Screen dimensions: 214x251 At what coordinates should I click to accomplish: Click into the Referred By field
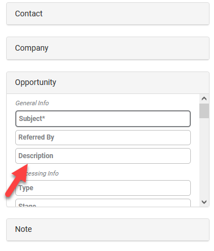pyautogui.click(x=103, y=137)
